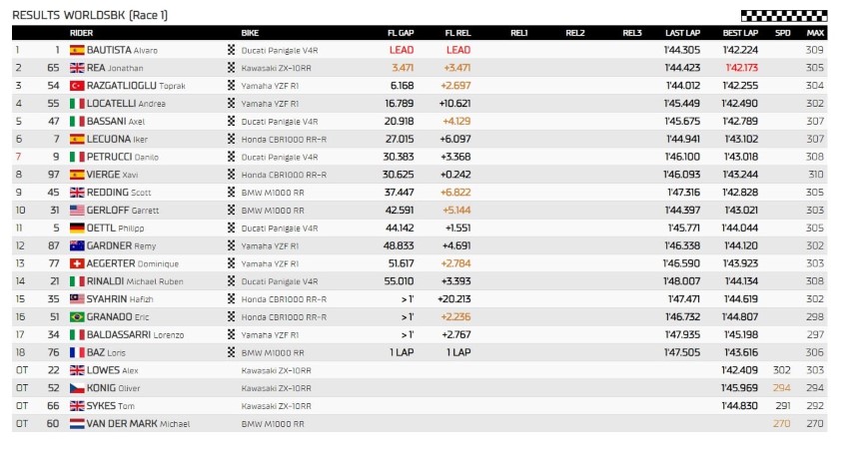853x460 pixels.
Task: Click REA's red best lap time 1'42.173
Action: [741, 68]
